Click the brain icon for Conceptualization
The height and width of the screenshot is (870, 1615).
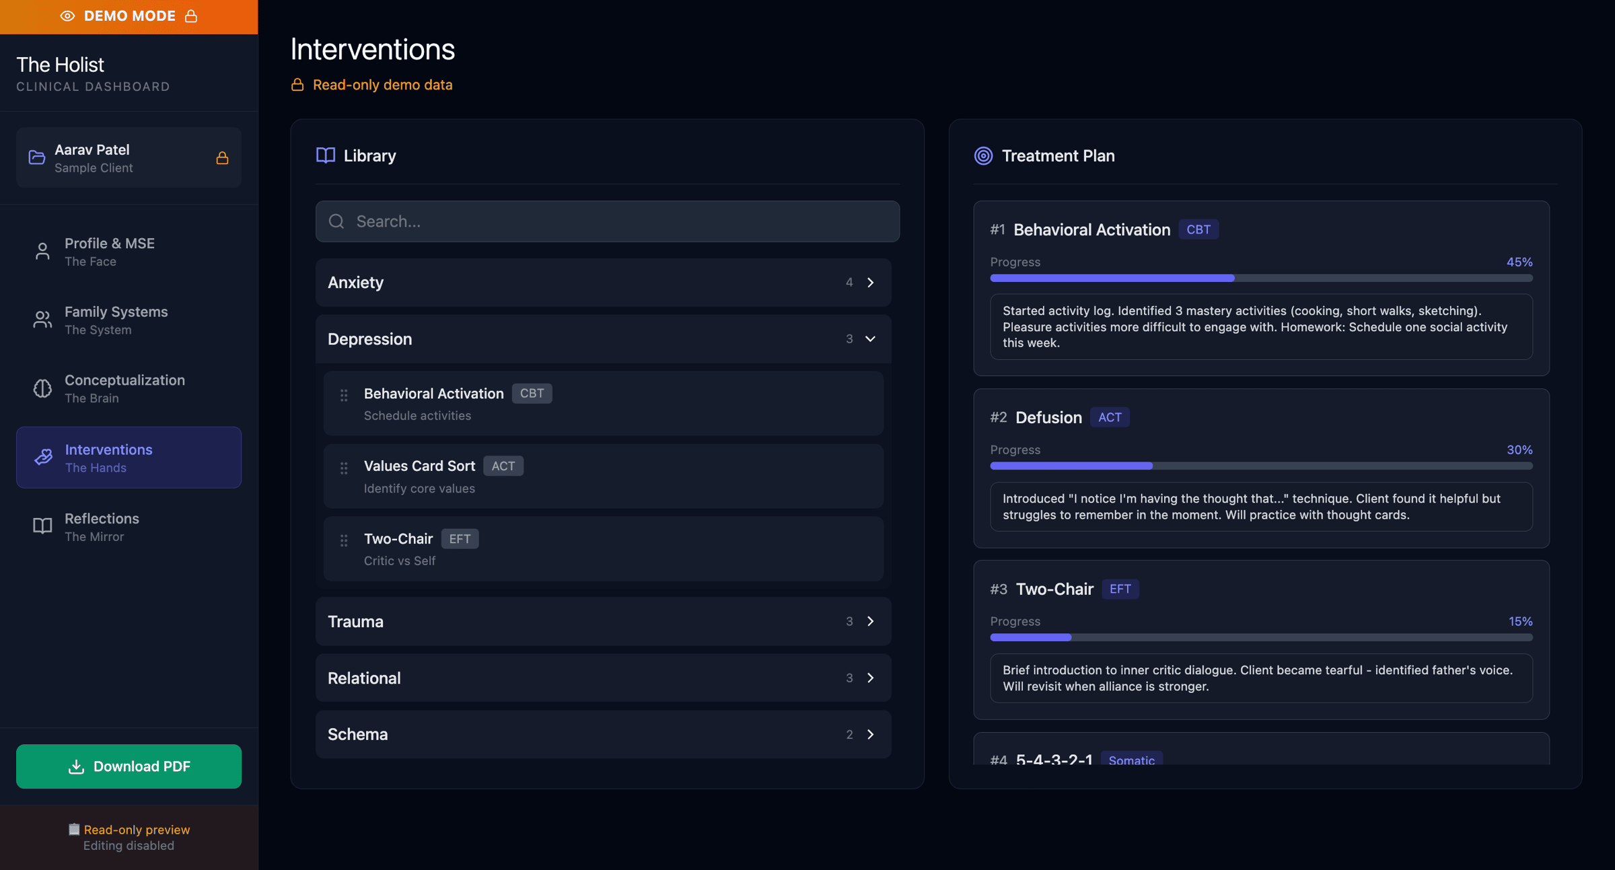click(42, 388)
